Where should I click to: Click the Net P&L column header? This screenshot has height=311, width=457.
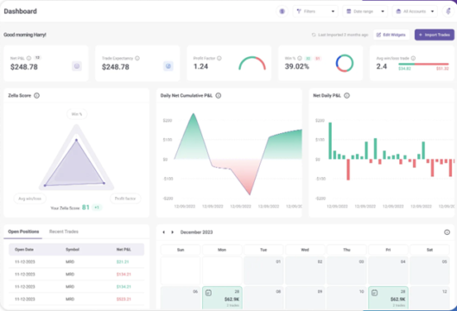click(124, 250)
